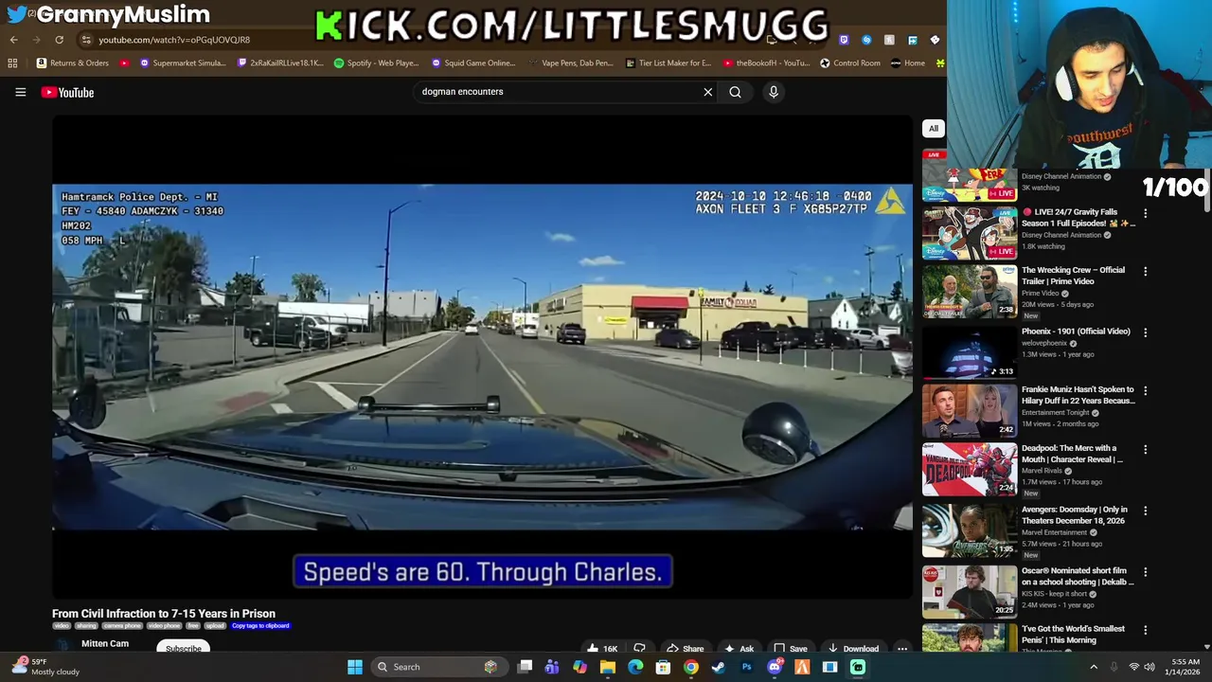Open options menu for Avengers: Doomsday video

[x=1145, y=511]
